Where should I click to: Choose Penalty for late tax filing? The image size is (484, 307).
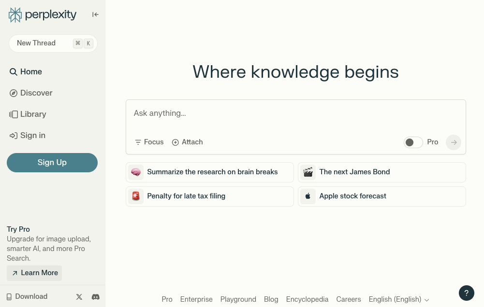click(x=210, y=196)
